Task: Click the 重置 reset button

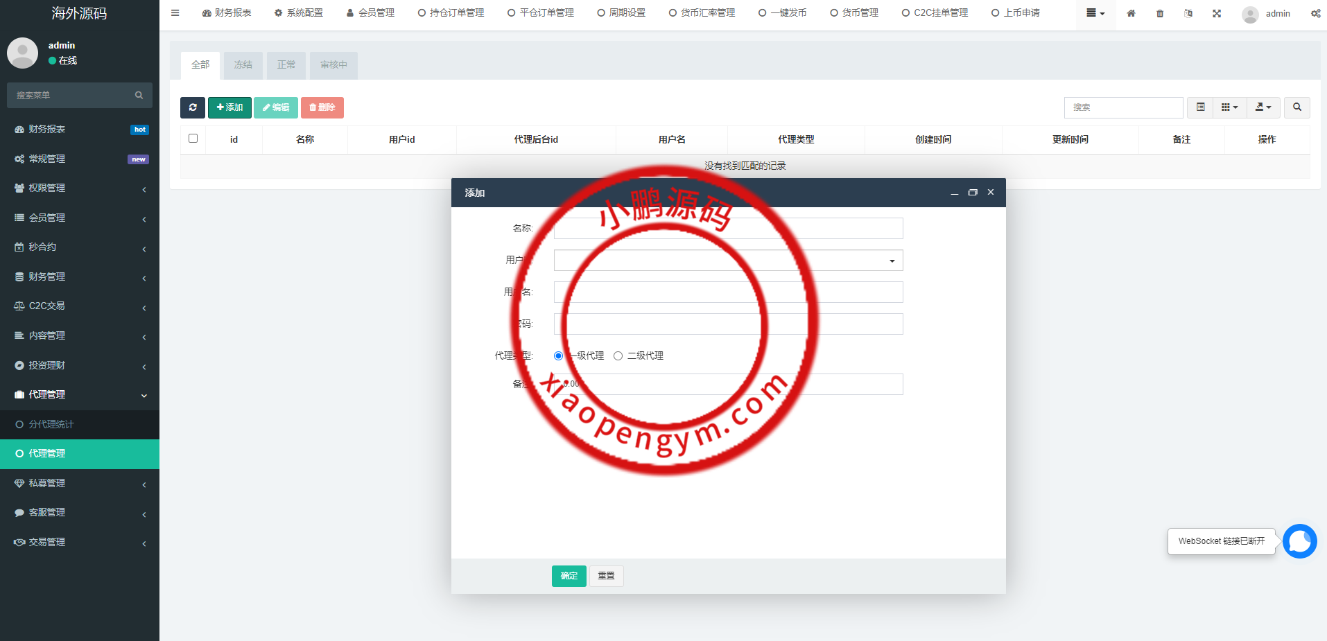Action: pos(606,576)
